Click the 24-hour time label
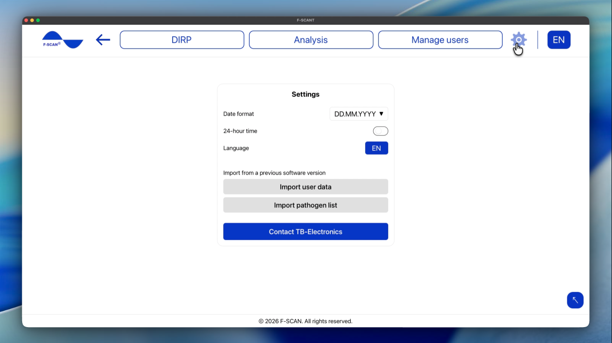 [240, 131]
